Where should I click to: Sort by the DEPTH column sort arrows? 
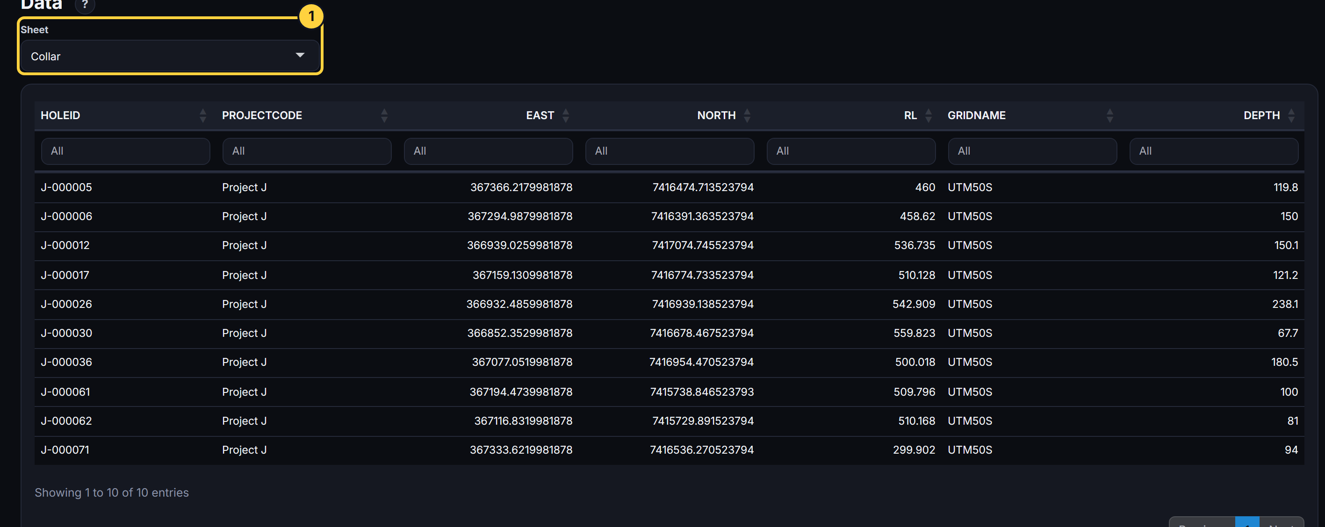click(x=1291, y=115)
